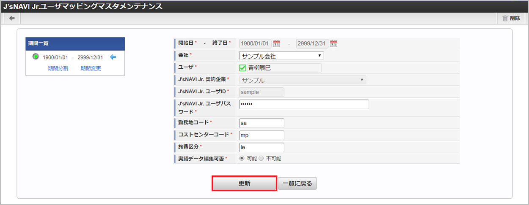Click the 一覧に戻る button

click(297, 183)
